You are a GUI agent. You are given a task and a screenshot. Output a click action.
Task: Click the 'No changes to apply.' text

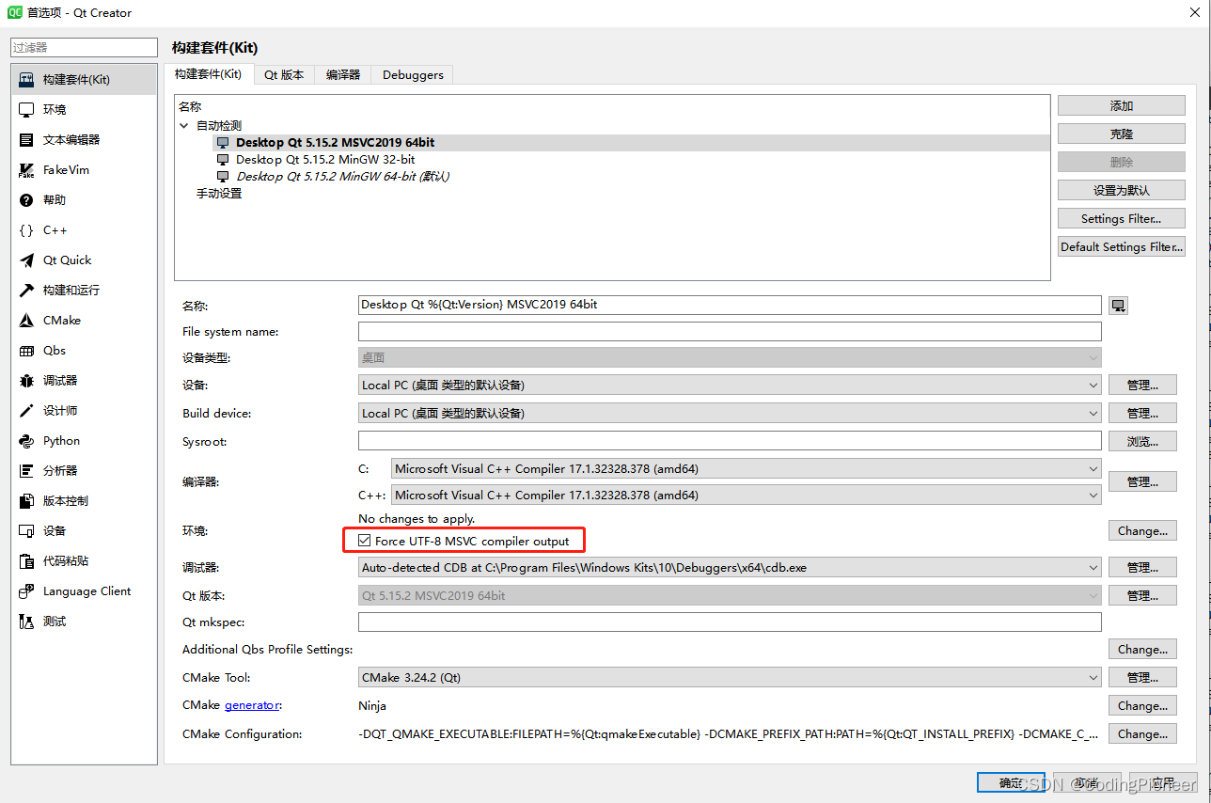(x=417, y=518)
